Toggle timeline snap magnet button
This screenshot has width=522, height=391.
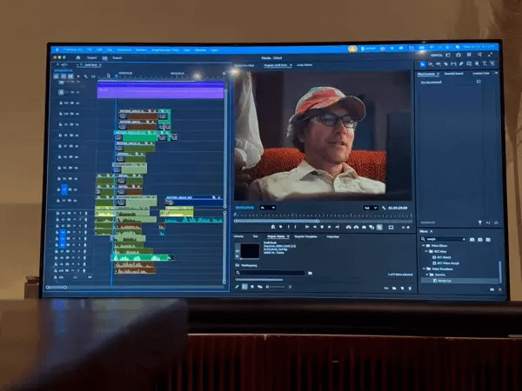64,76
